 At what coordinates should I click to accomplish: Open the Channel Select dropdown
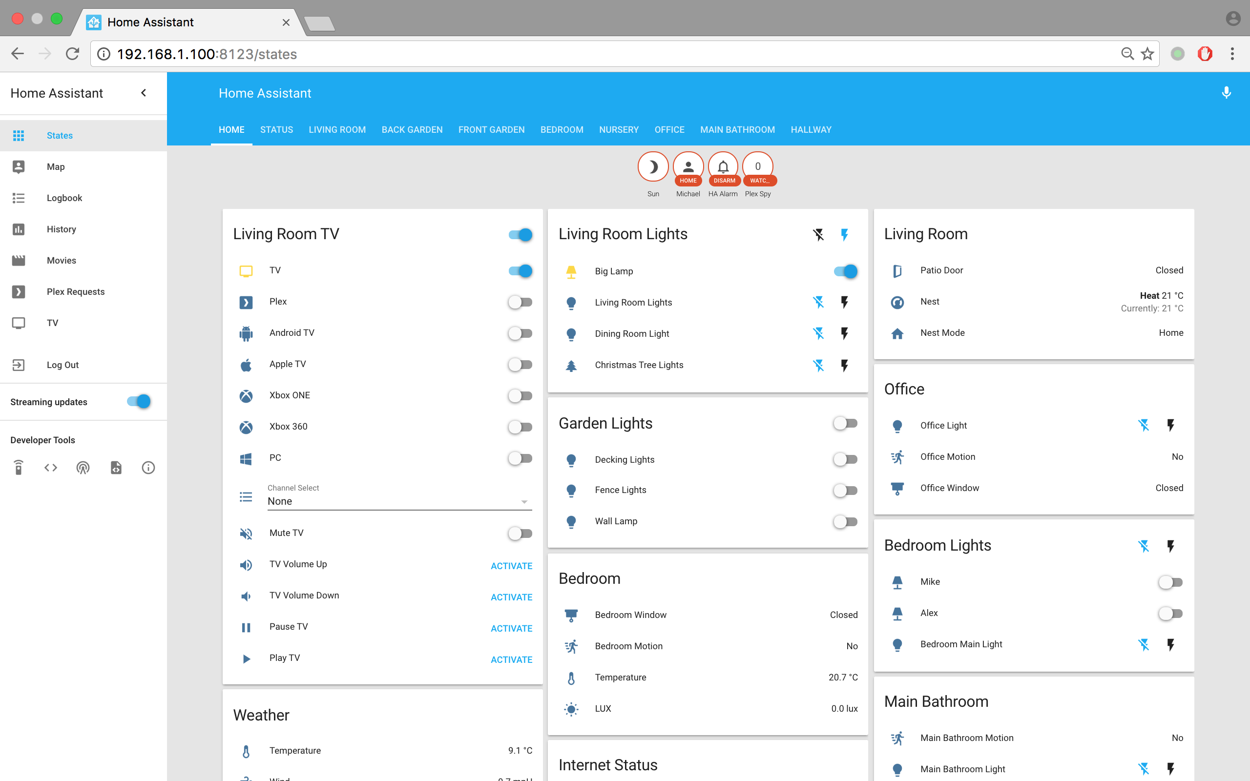point(399,501)
